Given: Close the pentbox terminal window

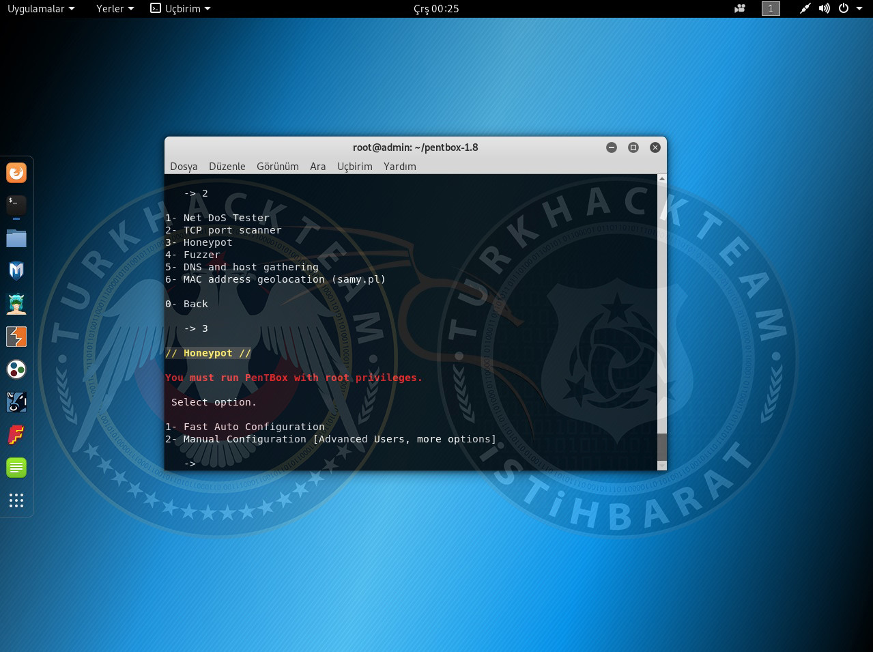Looking at the screenshot, I should point(655,147).
